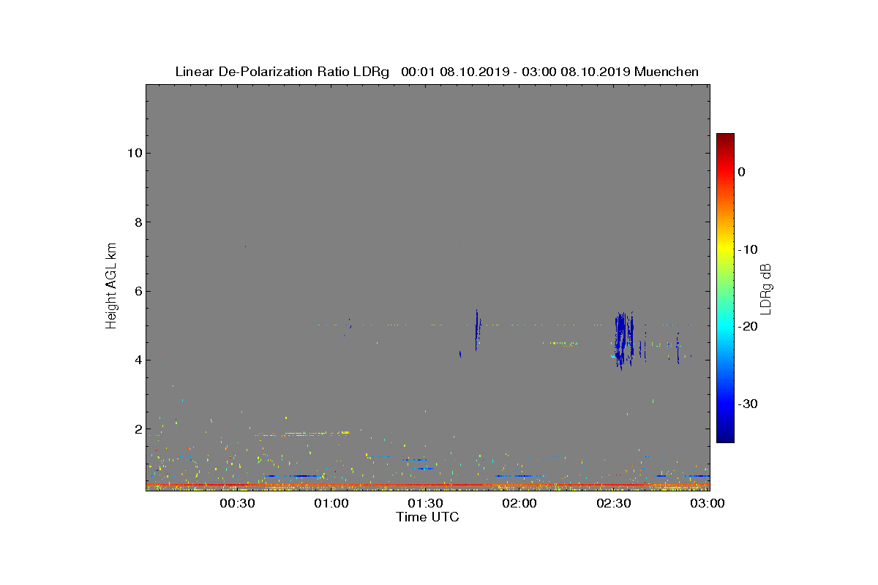Click the red ground-clutter band at plot bottom

point(427,485)
